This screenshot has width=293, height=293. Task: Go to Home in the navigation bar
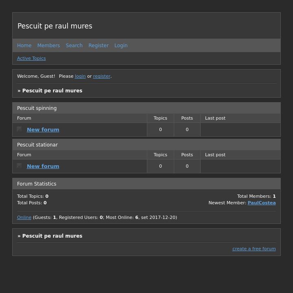point(24,46)
